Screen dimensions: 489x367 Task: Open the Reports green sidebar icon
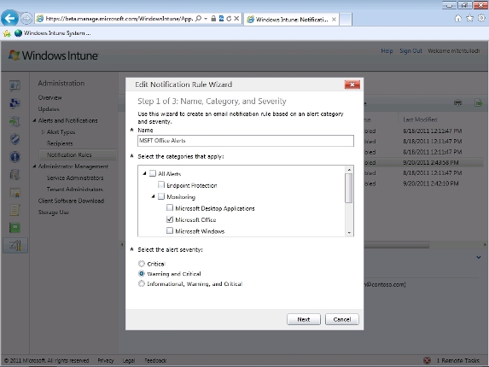(15, 228)
